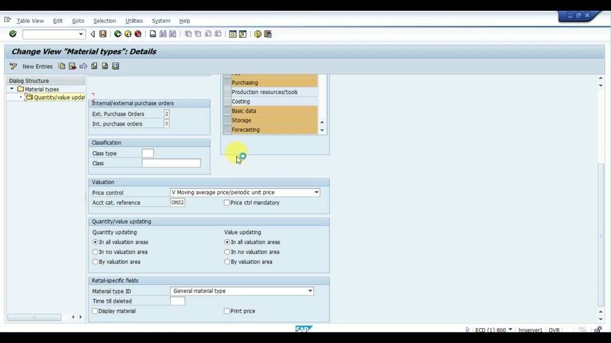Screen dimensions: 611x343
Task: Click the Find Next binoculars icon
Action: [x=173, y=34]
